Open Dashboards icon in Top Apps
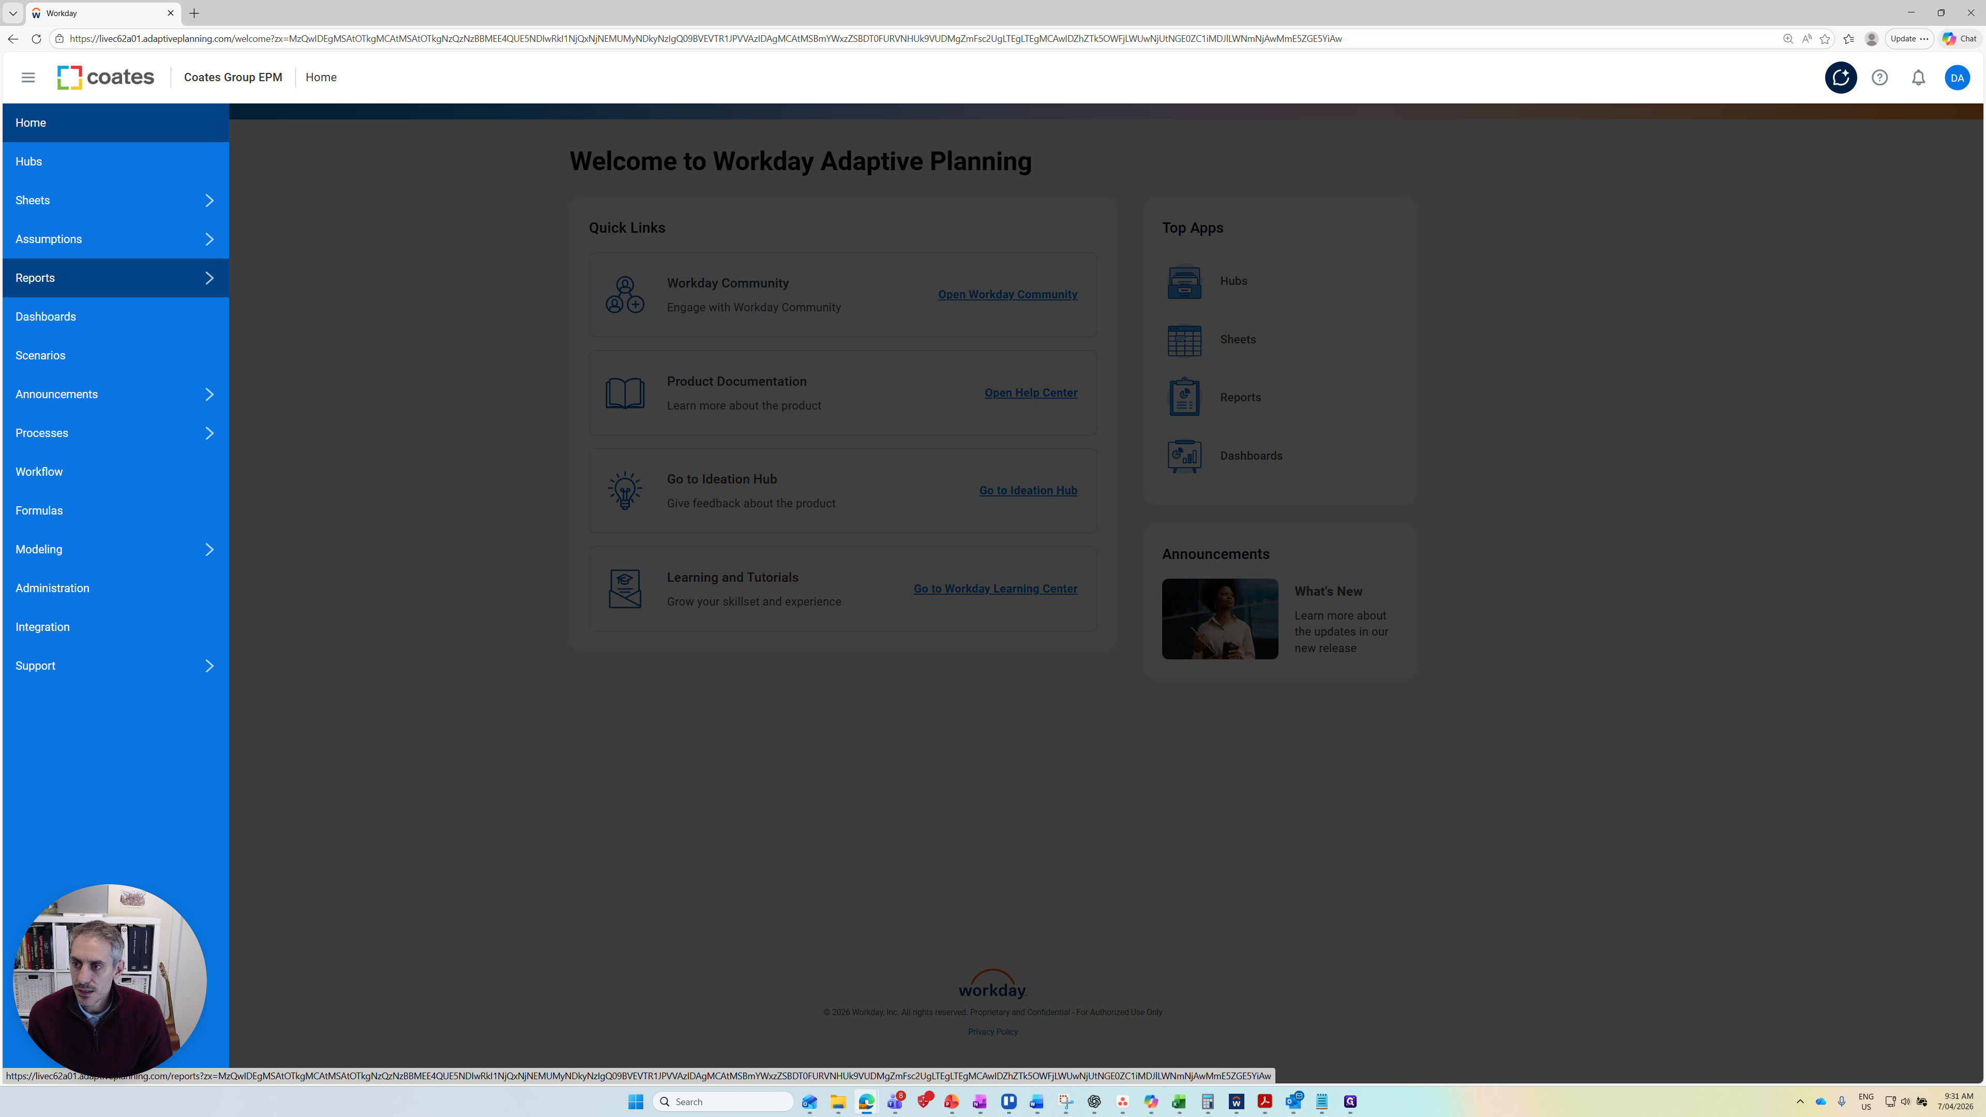The height and width of the screenshot is (1117, 1986). (1184, 456)
